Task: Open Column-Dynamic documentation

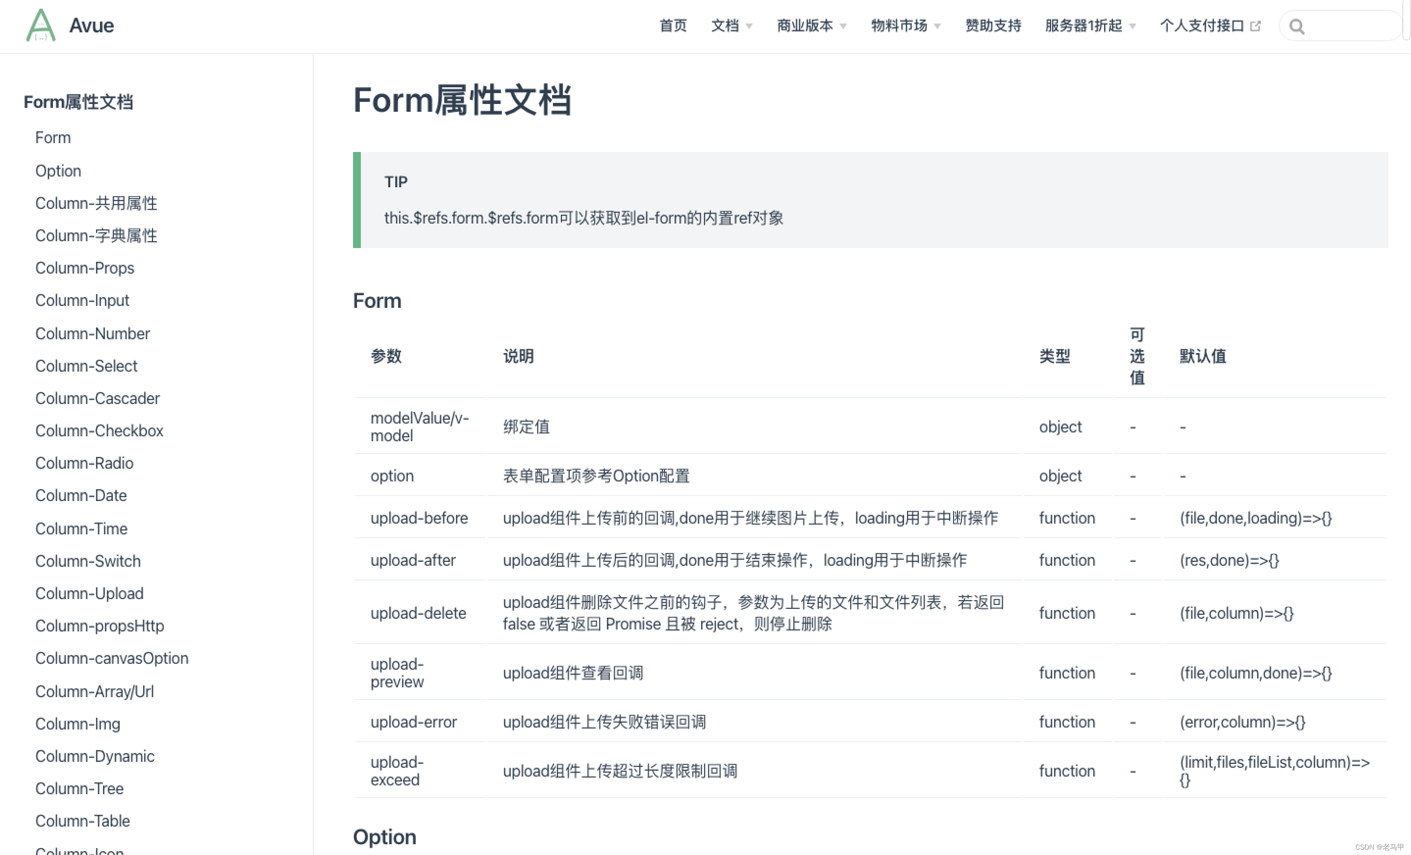Action: [x=95, y=756]
